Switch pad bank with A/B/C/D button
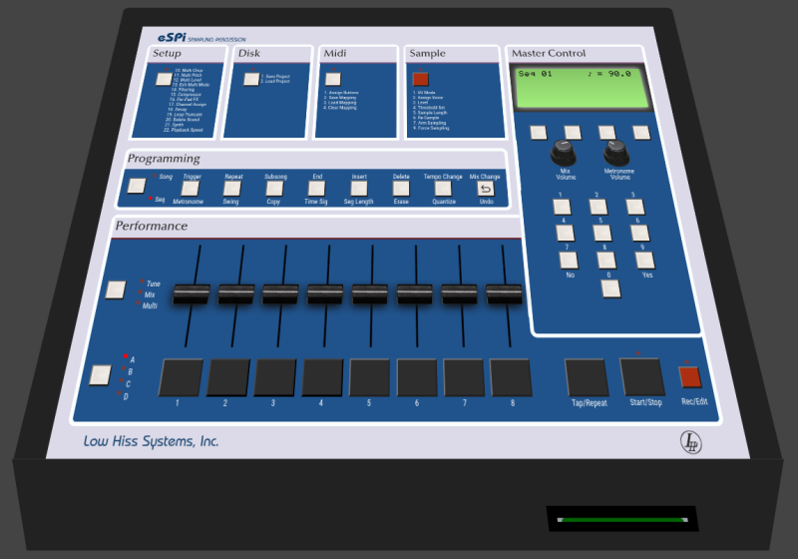The height and width of the screenshot is (559, 798). [100, 374]
